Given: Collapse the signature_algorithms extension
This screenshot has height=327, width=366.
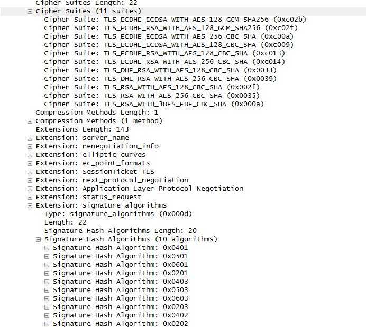Looking at the screenshot, I should tap(30, 205).
